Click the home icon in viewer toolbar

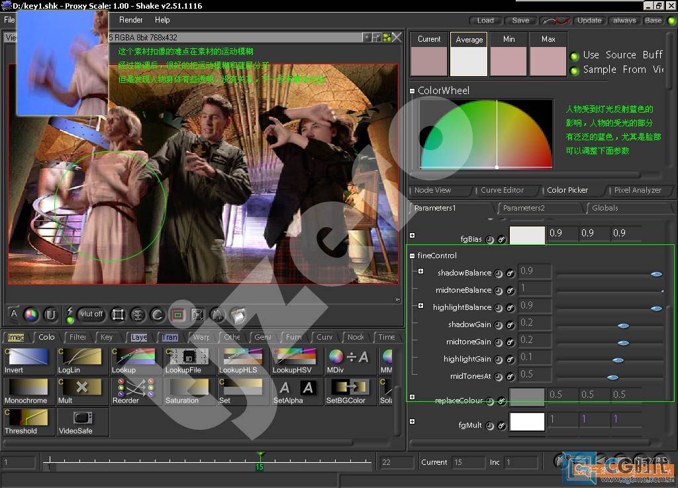[217, 315]
